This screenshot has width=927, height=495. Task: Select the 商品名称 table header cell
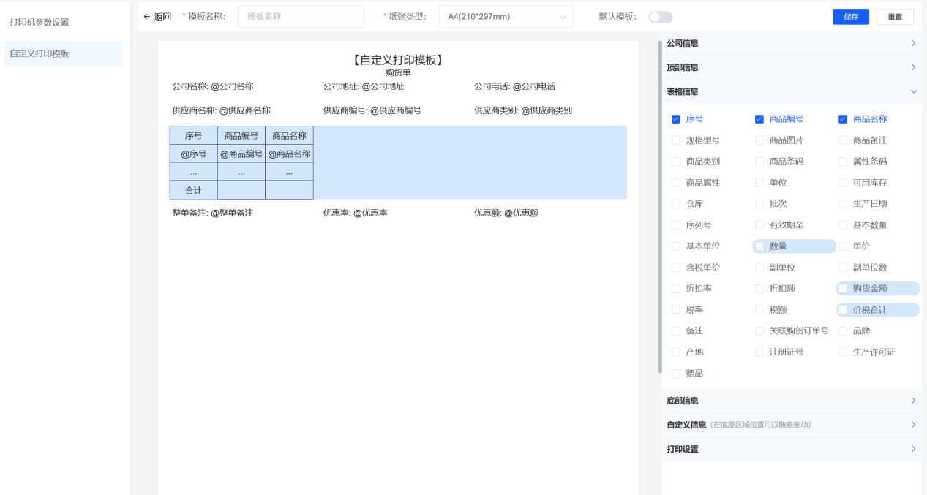coord(289,135)
